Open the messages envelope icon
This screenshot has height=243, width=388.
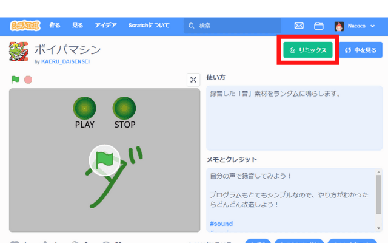pos(299,26)
